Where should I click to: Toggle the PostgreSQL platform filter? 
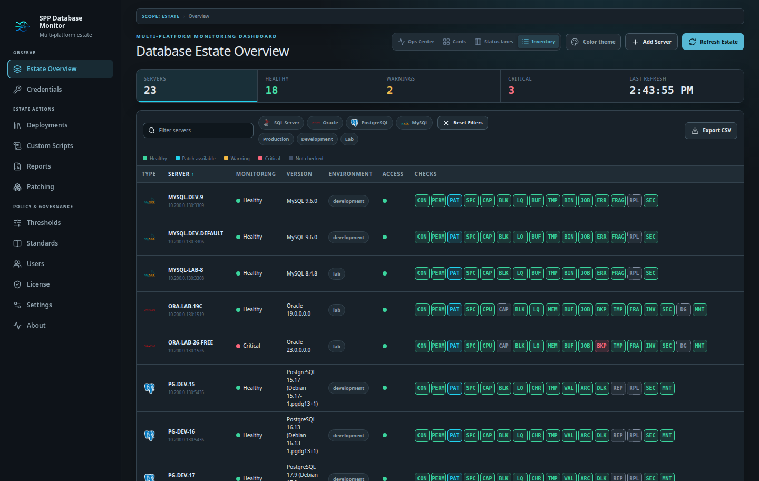click(x=369, y=123)
